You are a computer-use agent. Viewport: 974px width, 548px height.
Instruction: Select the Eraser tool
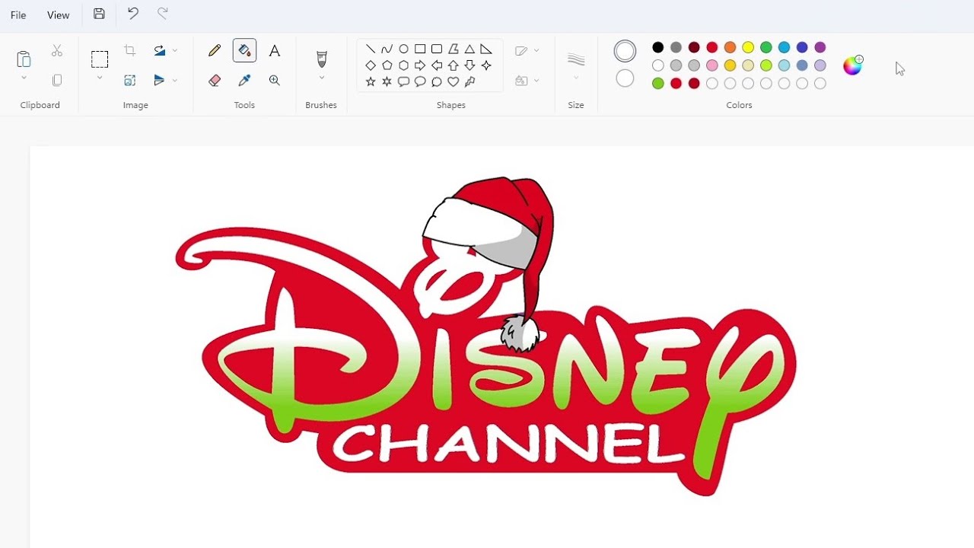coord(215,80)
